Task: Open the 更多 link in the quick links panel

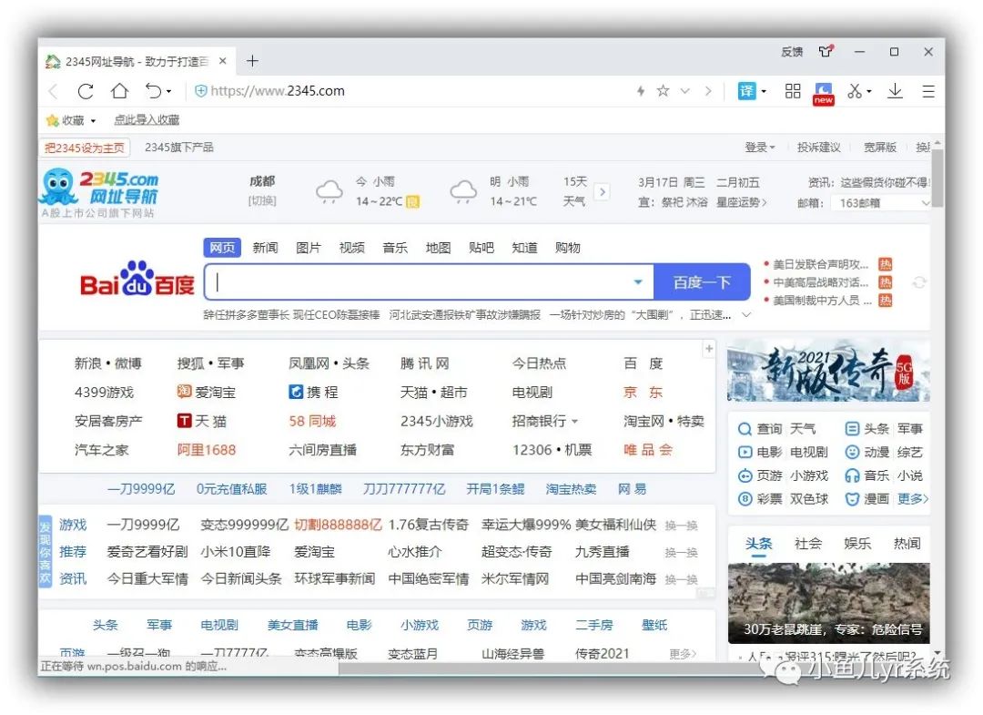Action: (913, 499)
